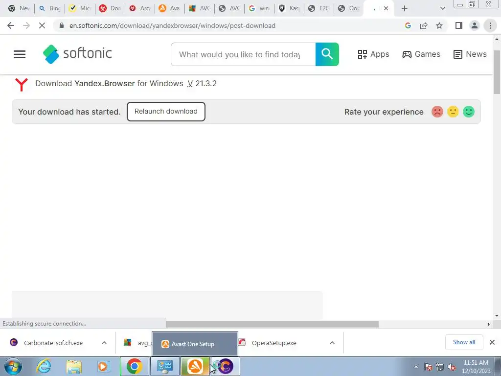Open the Chrome profile icon
The width and height of the screenshot is (501, 376).
click(475, 25)
